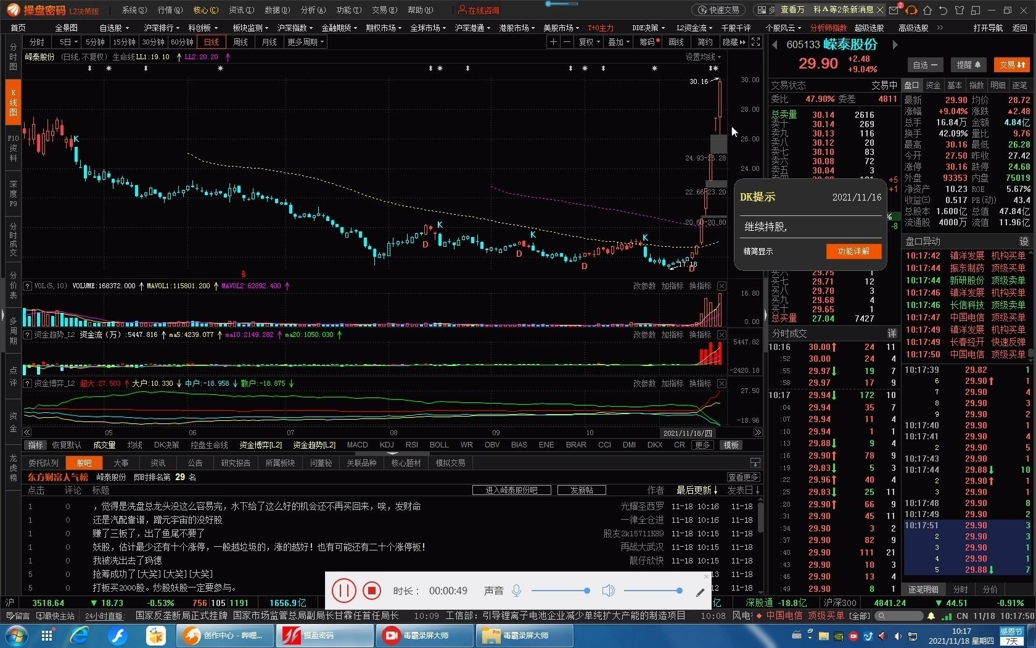Image resolution: width=1036 pixels, height=648 pixels.
Task: Open the customer service headset icon
Action: point(911,10)
